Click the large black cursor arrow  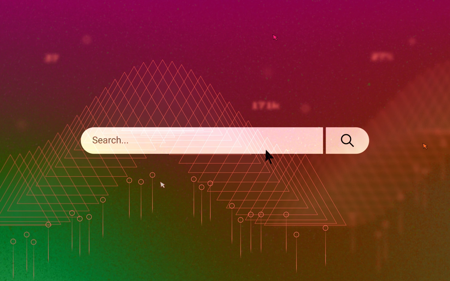(269, 157)
